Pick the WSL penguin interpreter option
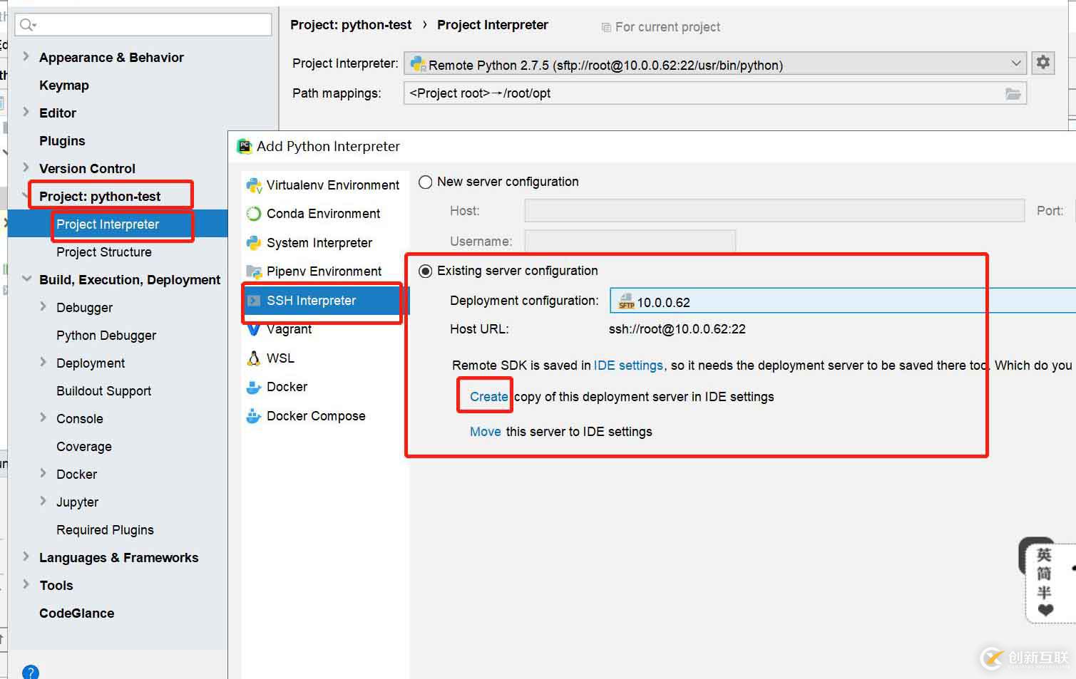 coord(280,358)
